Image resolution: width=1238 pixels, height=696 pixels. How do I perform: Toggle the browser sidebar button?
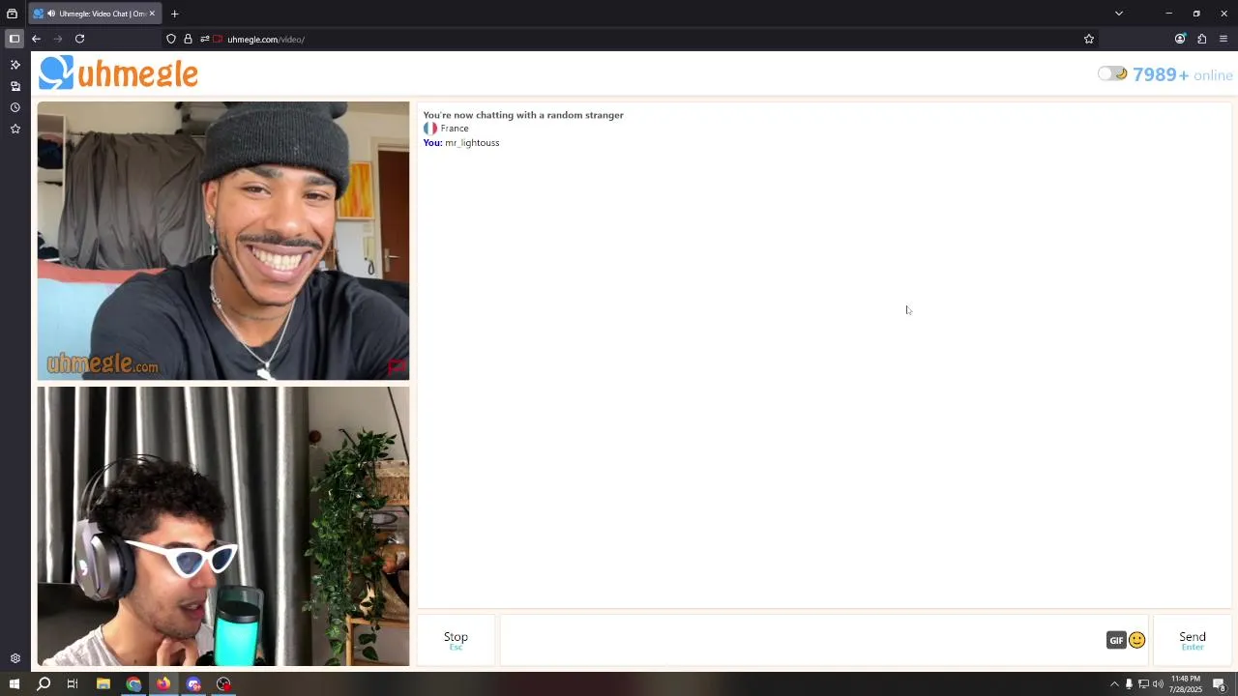[x=15, y=39]
